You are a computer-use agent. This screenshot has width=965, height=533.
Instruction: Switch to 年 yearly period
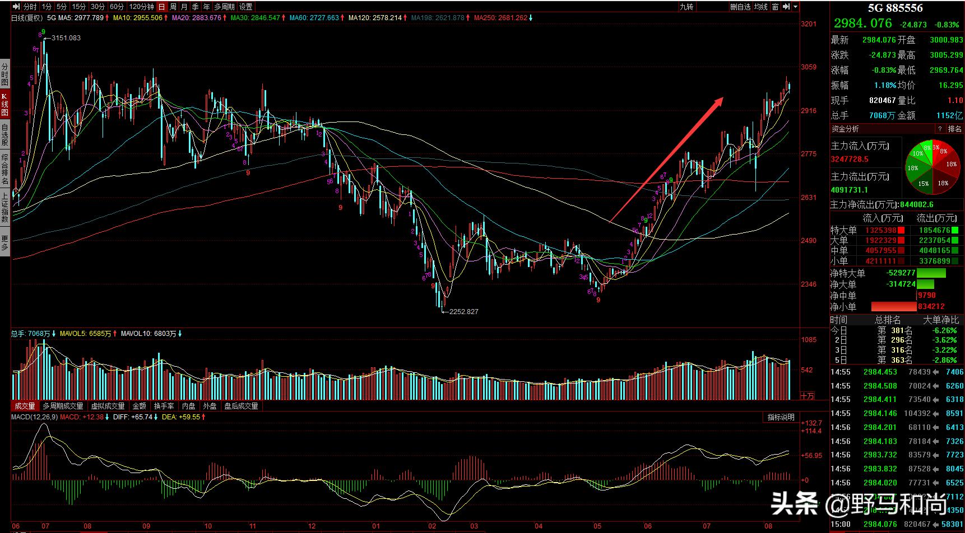(x=207, y=7)
